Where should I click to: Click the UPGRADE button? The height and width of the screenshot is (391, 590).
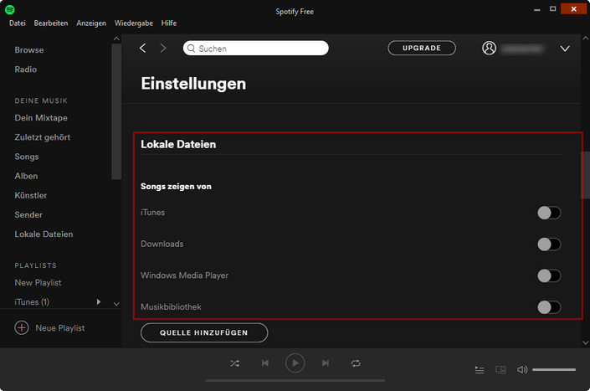(422, 49)
